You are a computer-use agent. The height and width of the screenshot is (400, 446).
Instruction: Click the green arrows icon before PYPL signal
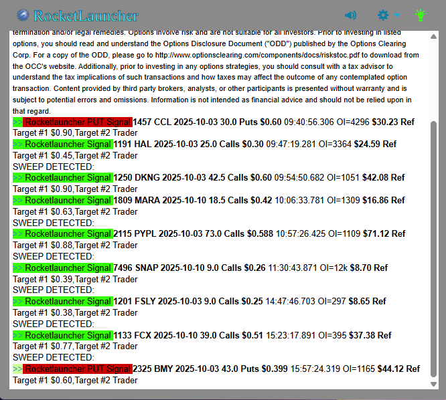[17, 234]
